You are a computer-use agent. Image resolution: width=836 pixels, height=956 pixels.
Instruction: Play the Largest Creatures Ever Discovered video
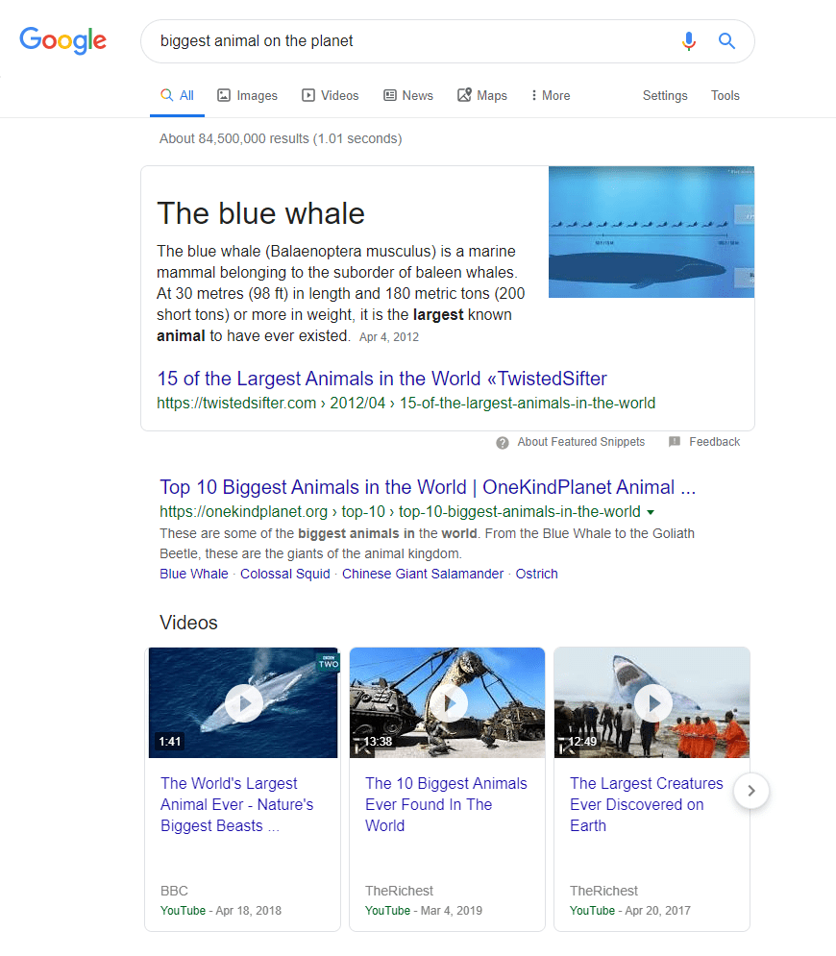coord(653,703)
